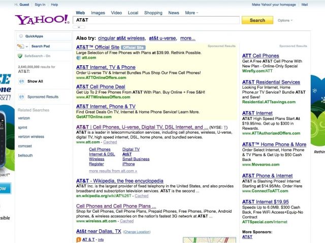325x243 pixels.
Task: Click the Yahoo! logo
Action: (x=42, y=20)
